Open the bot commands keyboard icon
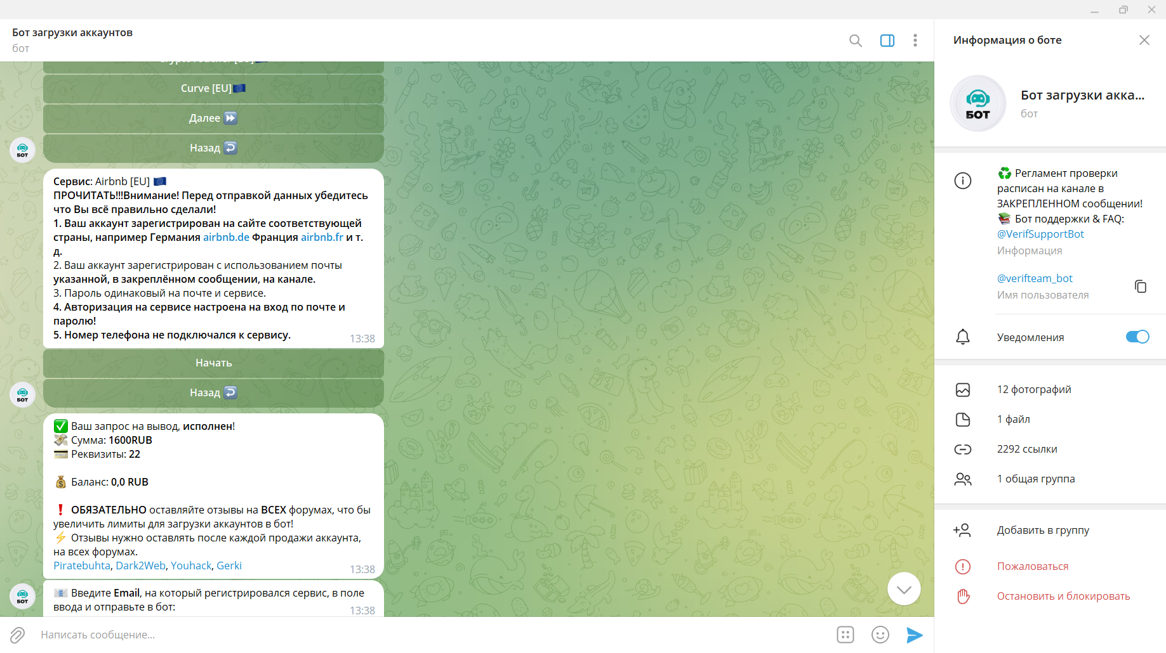Screen dimensions: 1166x653 tap(845, 635)
